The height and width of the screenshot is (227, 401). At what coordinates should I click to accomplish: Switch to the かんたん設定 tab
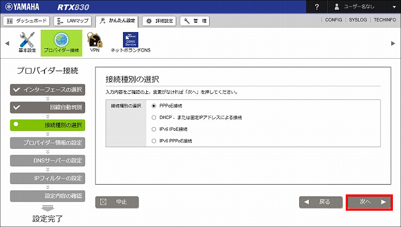tap(117, 21)
